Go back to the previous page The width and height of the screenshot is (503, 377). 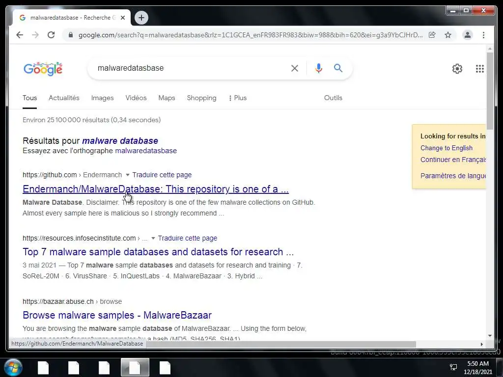[20, 35]
